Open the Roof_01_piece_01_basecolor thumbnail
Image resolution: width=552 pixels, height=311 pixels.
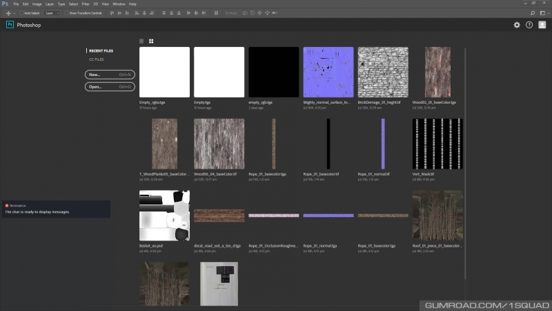437,216
